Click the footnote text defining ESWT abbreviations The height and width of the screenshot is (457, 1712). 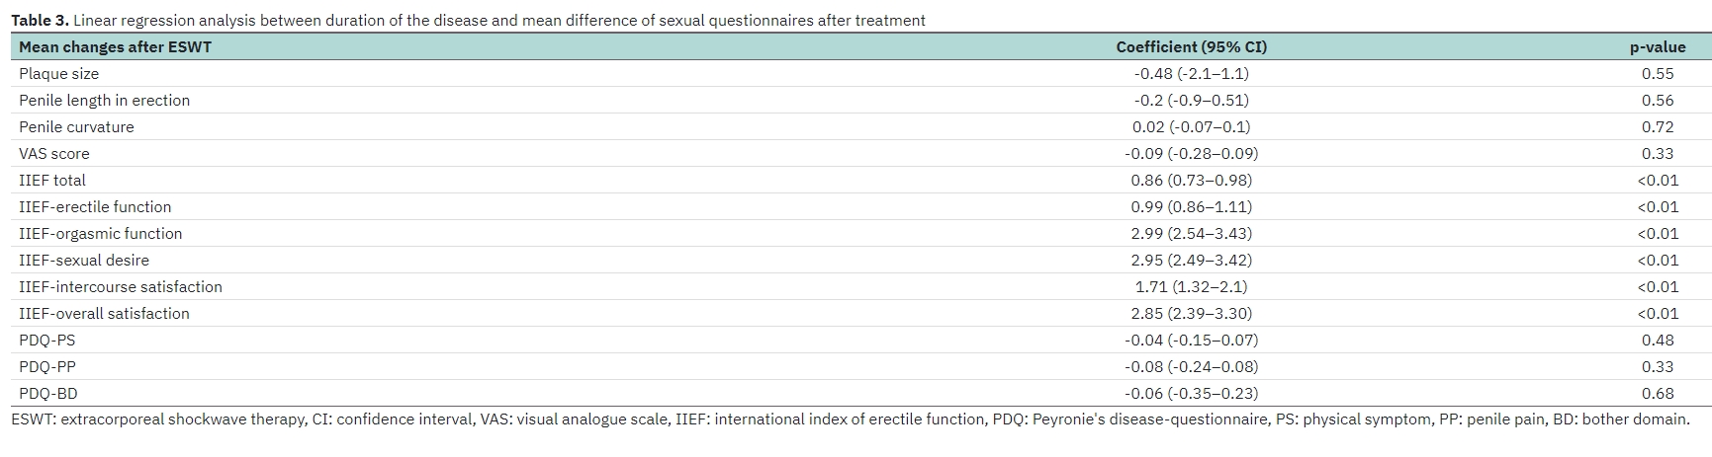click(851, 419)
